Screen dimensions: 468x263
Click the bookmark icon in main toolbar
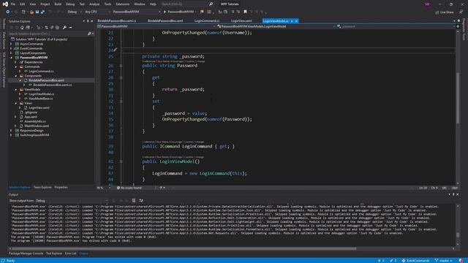click(x=246, y=12)
